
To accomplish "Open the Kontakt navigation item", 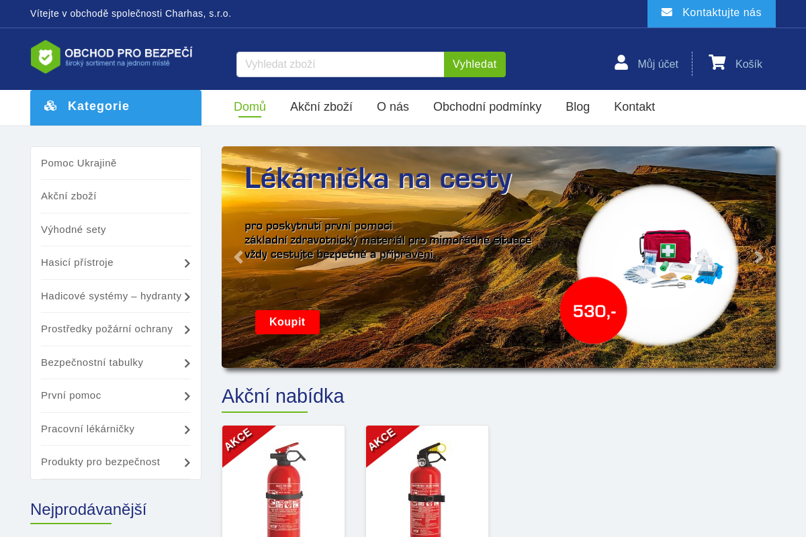I will [x=634, y=106].
